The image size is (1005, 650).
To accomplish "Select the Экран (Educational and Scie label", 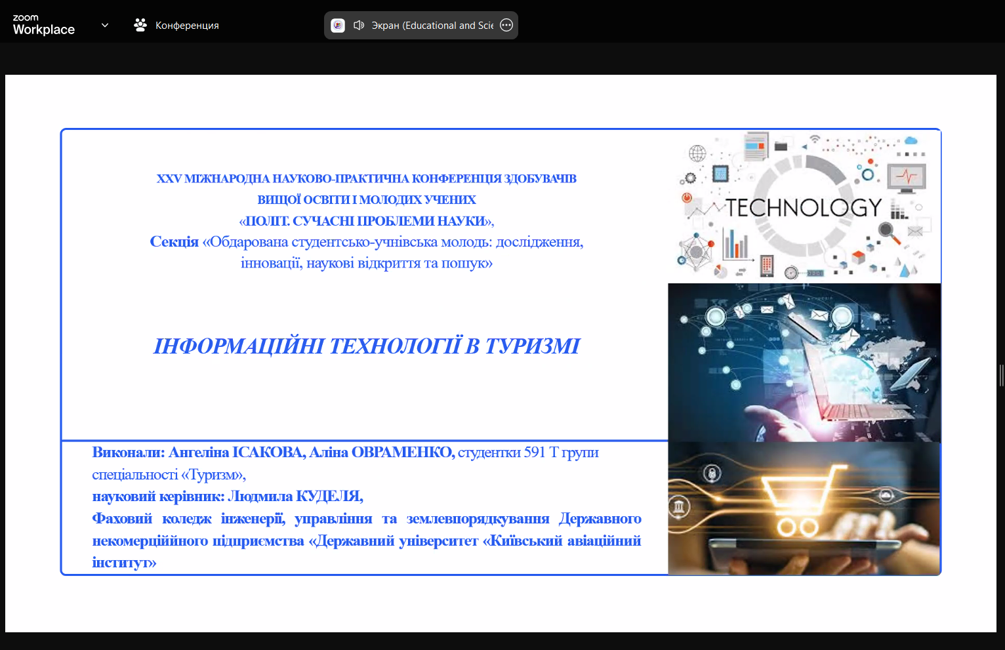I will tap(432, 26).
